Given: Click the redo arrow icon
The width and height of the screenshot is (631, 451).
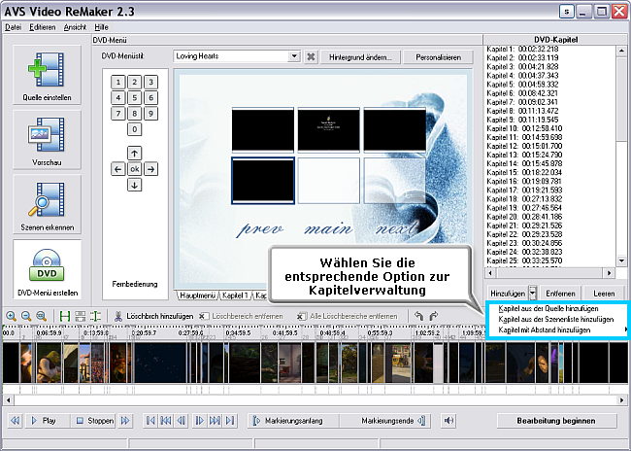Looking at the screenshot, I should pyautogui.click(x=433, y=316).
